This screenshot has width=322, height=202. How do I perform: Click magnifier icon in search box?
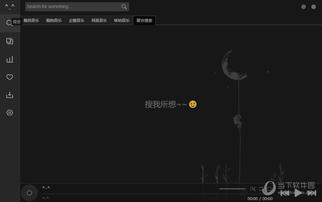(124, 7)
